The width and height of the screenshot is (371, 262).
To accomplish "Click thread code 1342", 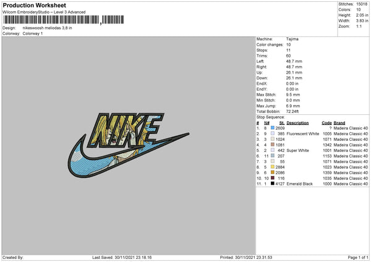I will pyautogui.click(x=327, y=145).
